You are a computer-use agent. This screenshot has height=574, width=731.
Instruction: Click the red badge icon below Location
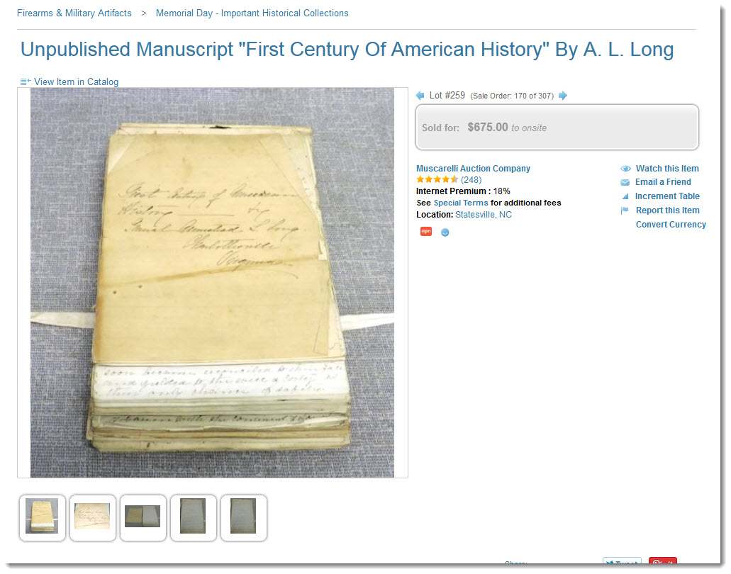tap(426, 232)
